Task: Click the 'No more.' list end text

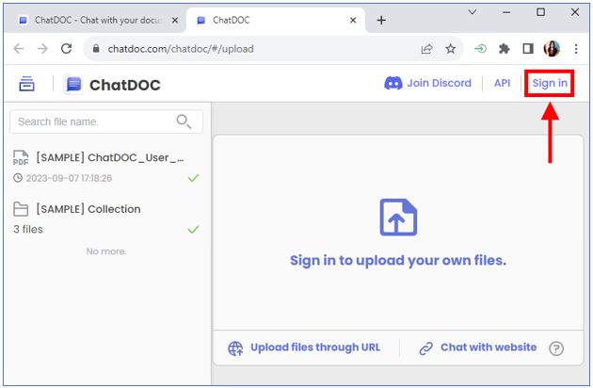Action: 106,251
